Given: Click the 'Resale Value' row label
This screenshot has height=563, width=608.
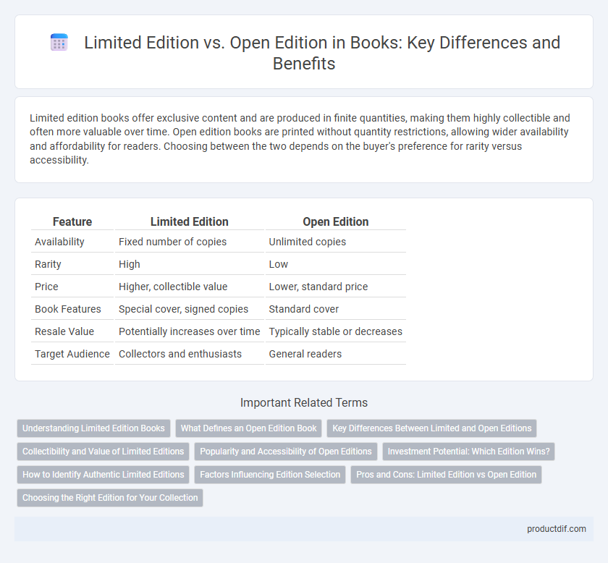Looking at the screenshot, I should point(64,331).
